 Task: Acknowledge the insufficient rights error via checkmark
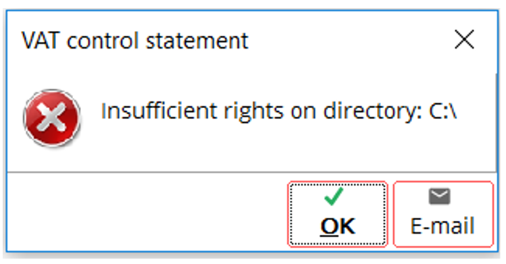pos(334,196)
